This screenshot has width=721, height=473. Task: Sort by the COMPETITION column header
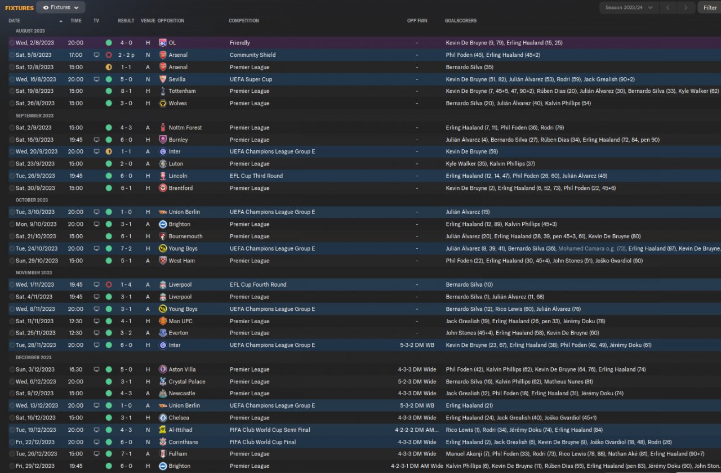click(244, 21)
